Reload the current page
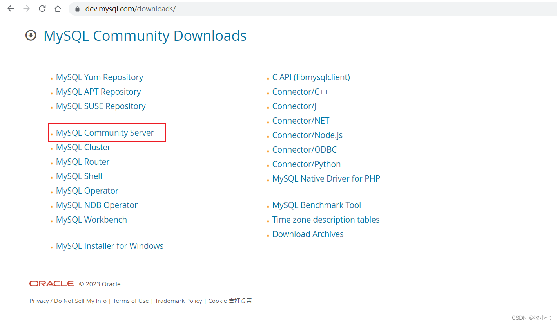The width and height of the screenshot is (557, 324). 42,9
